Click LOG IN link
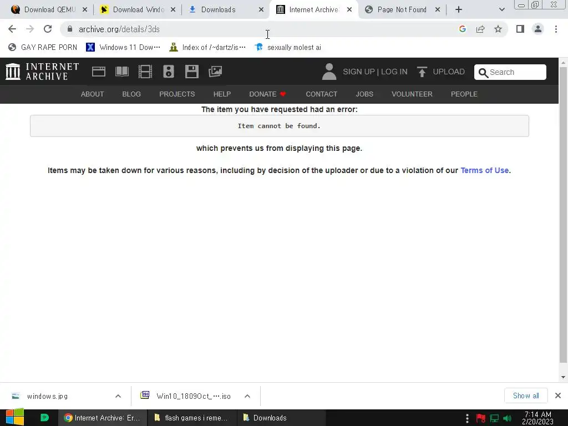 pyautogui.click(x=394, y=72)
